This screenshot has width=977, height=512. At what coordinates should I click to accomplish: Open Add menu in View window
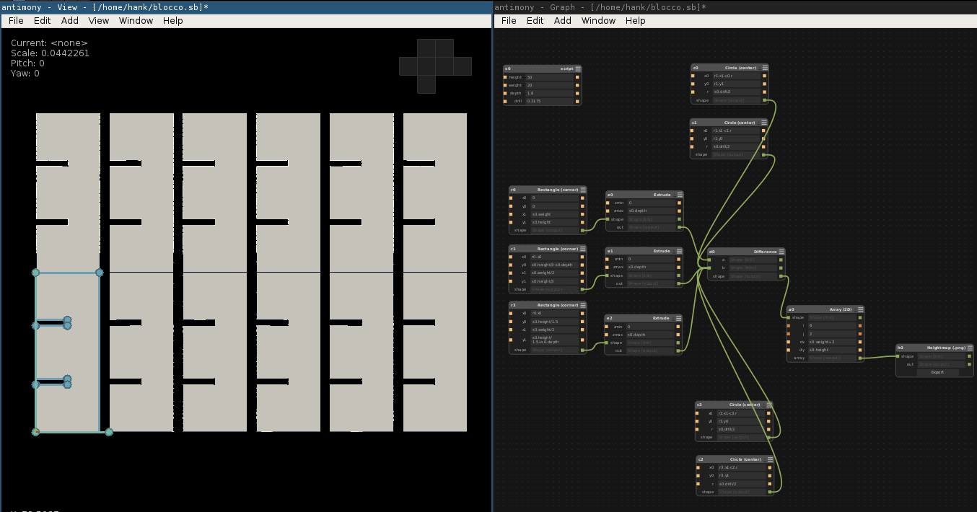click(x=70, y=20)
